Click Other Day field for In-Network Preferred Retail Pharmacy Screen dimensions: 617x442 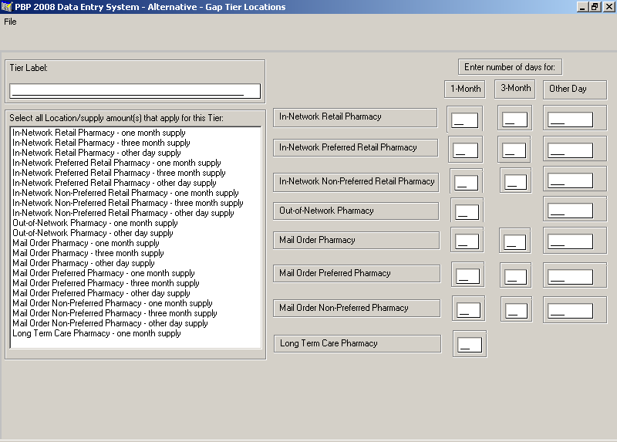pyautogui.click(x=570, y=150)
